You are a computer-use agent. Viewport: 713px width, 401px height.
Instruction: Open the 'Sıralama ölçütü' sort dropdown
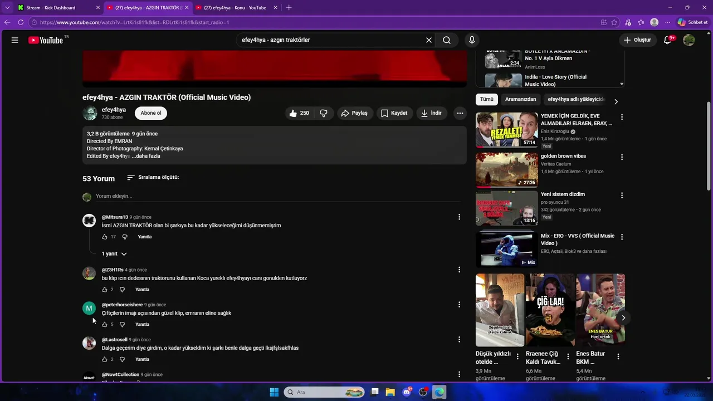(153, 177)
